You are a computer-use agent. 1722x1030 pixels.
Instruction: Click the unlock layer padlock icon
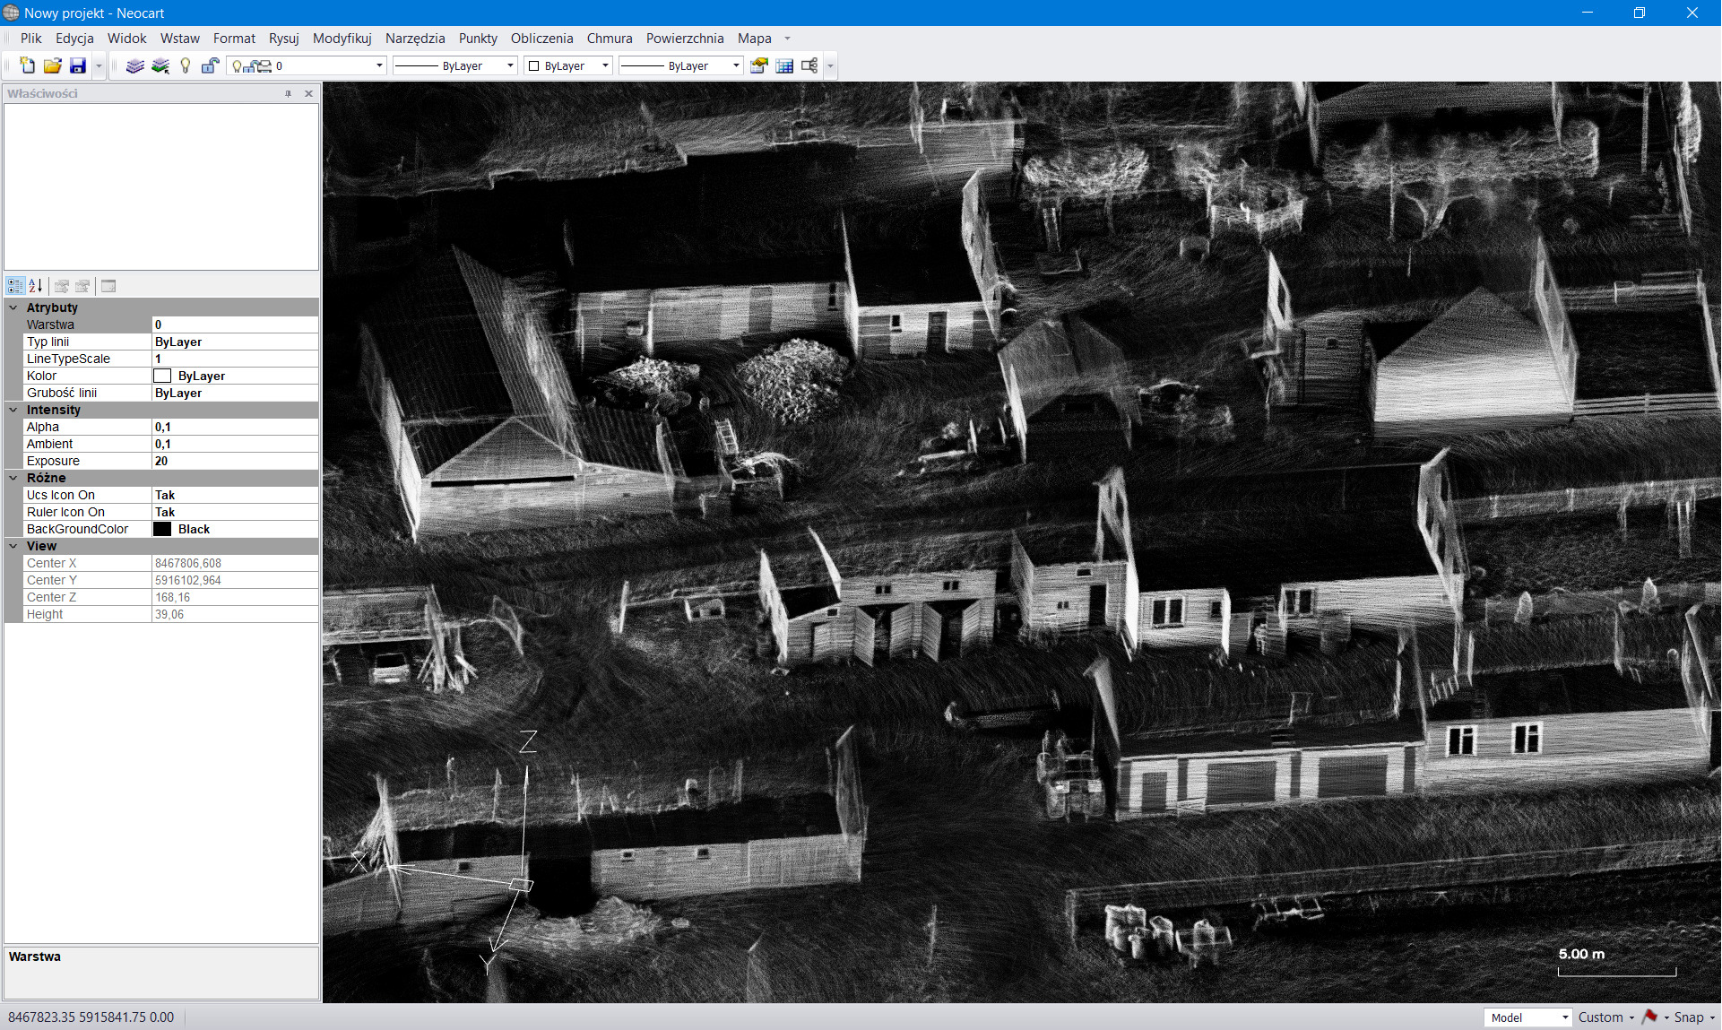tap(211, 65)
